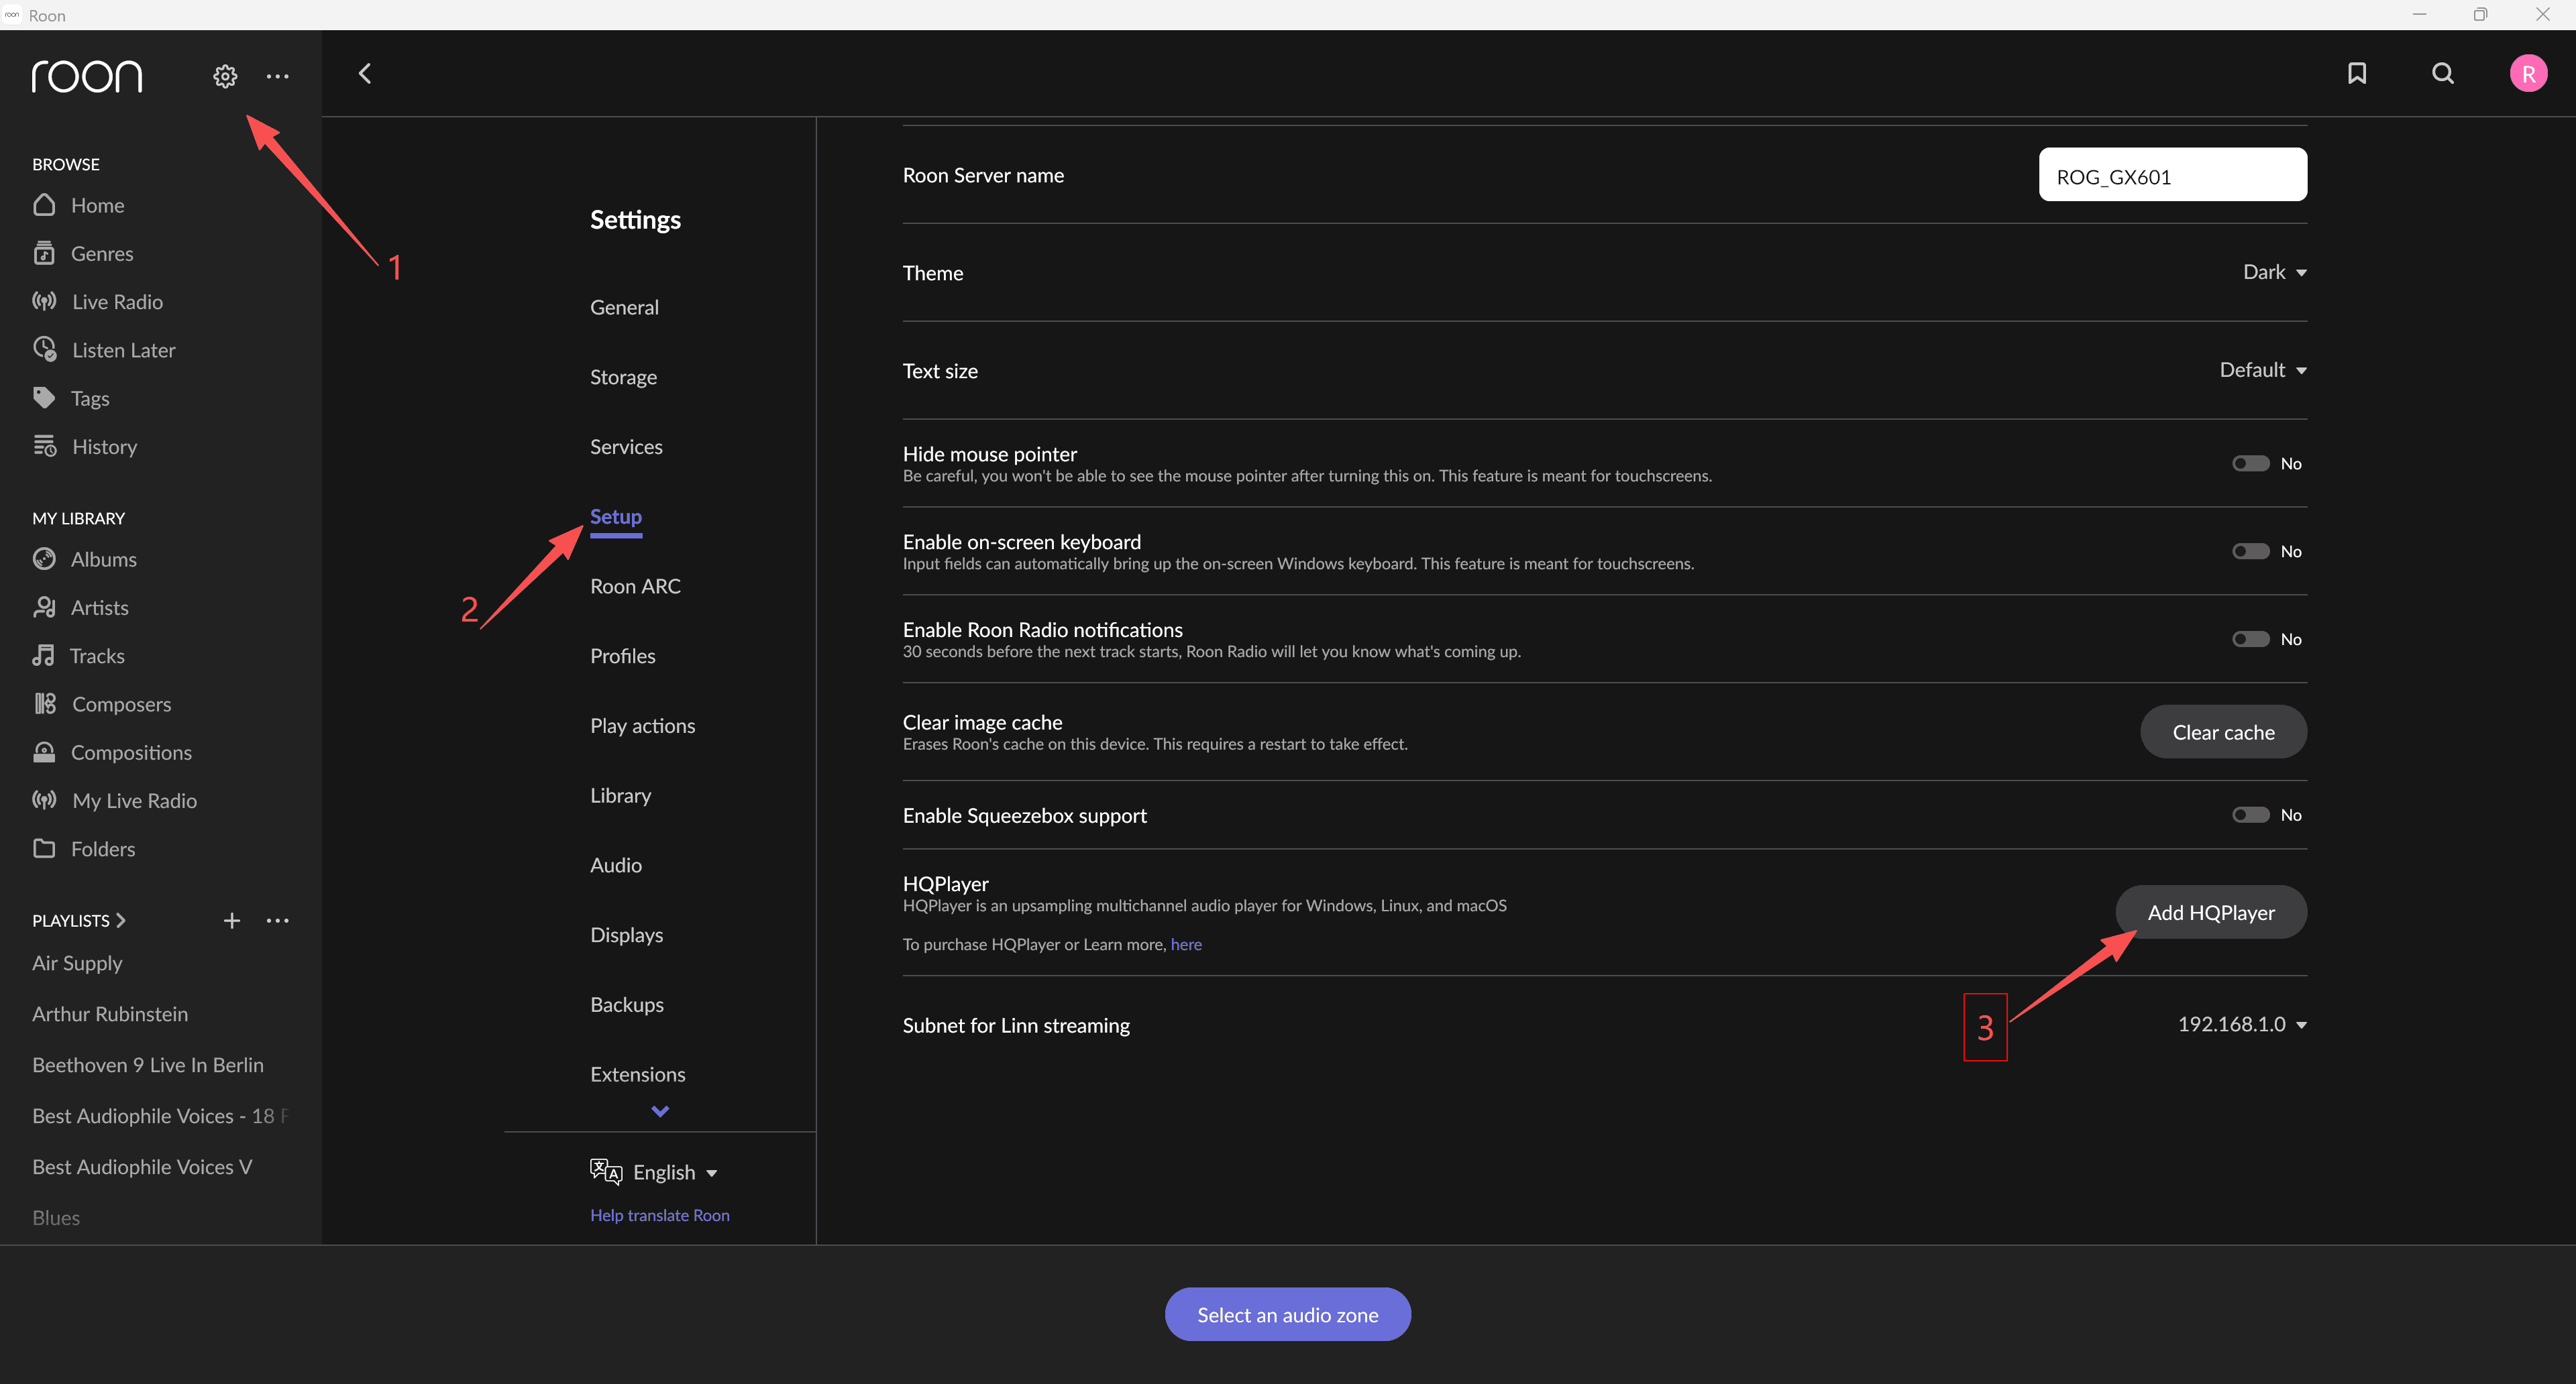Screen dimensions: 2576x1384
Task: Open the Blues playlist
Action: coord(56,1217)
